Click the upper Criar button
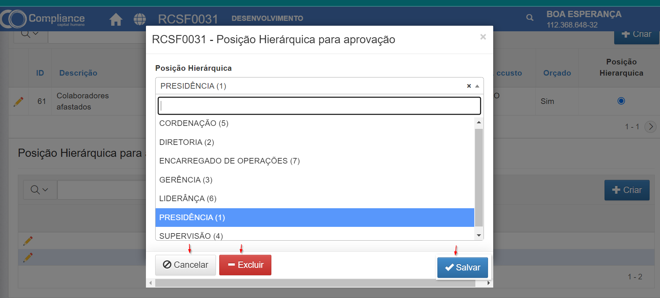660x298 pixels. (637, 36)
